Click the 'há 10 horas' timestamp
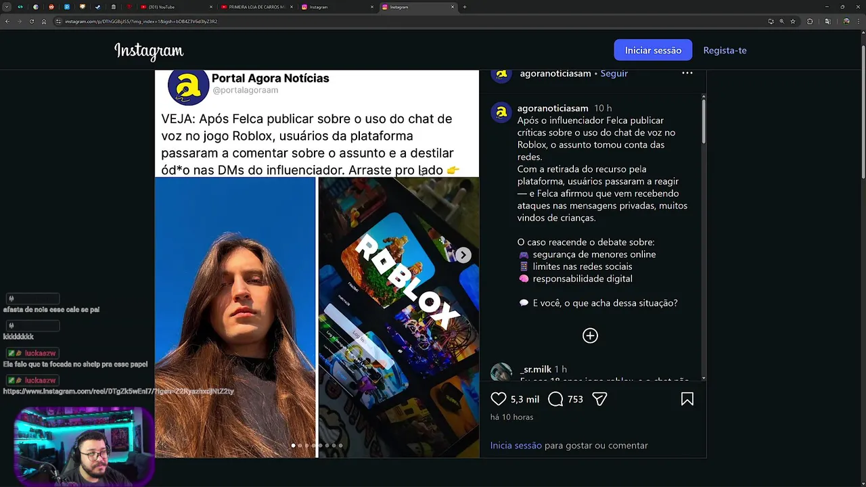 pyautogui.click(x=511, y=417)
